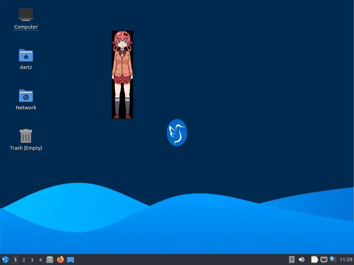
Task: Click the "dartz" folder label
Action: [26, 67]
